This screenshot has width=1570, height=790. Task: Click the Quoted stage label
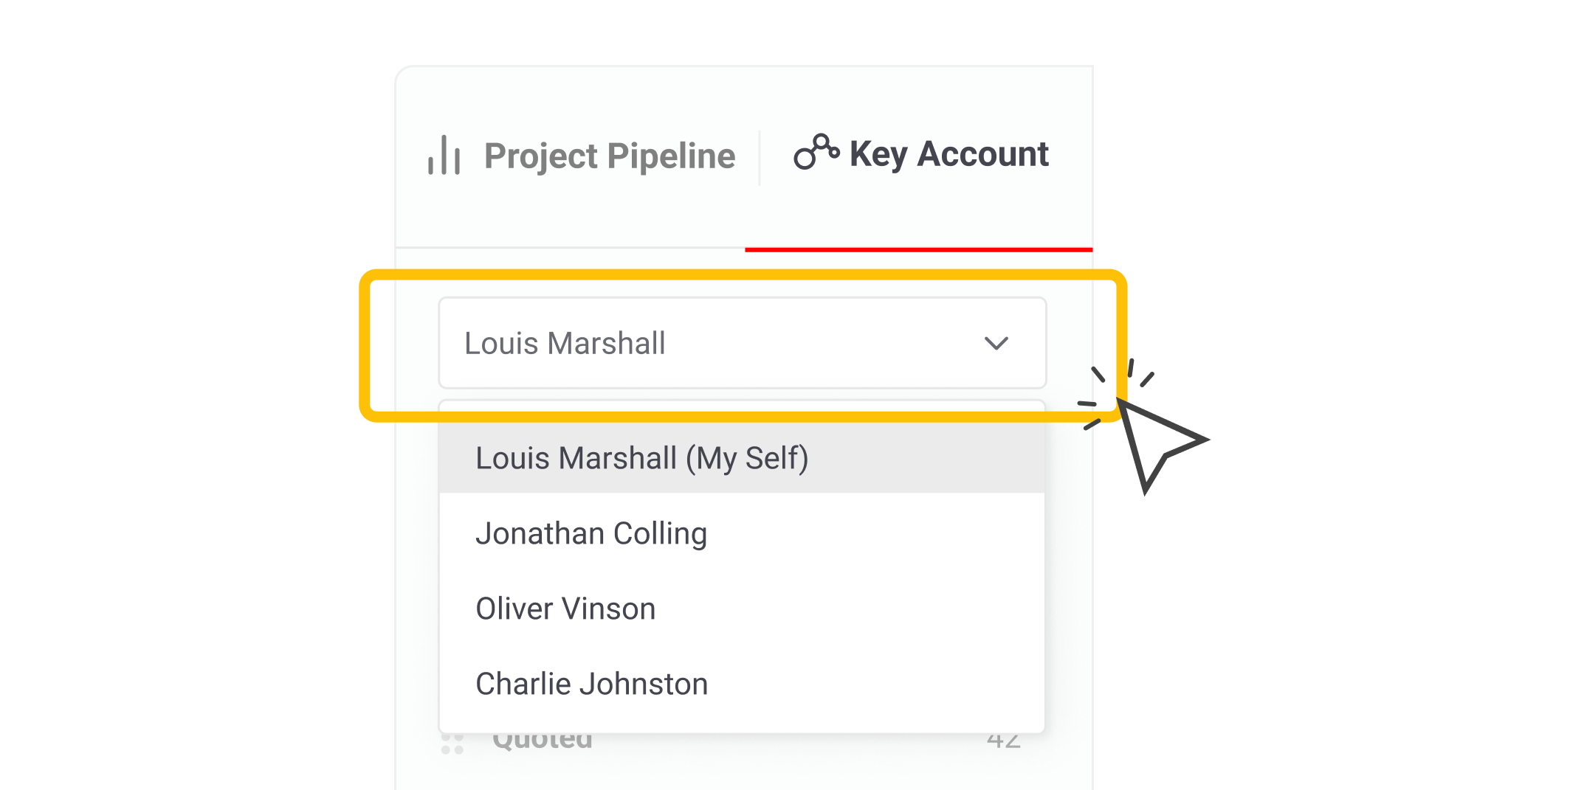[543, 741]
